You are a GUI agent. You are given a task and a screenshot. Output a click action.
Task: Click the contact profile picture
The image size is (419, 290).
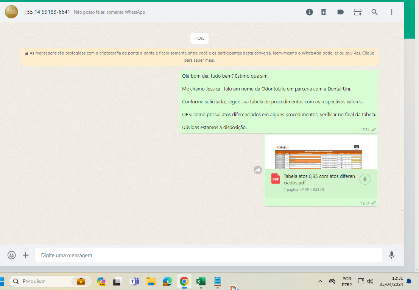[11, 12]
